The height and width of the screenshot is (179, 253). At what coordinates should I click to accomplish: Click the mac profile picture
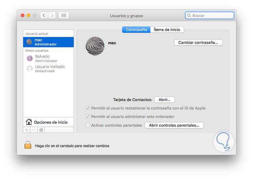(95, 46)
